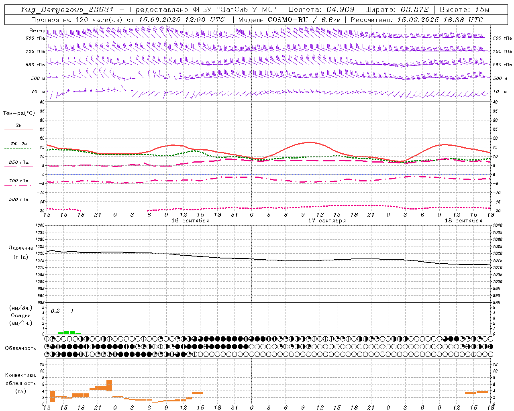
Task: Select the latitude value Широта: 63.872
Action: pos(397,10)
